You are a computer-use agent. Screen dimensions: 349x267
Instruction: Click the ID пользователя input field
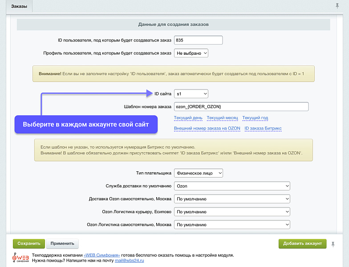coord(198,40)
